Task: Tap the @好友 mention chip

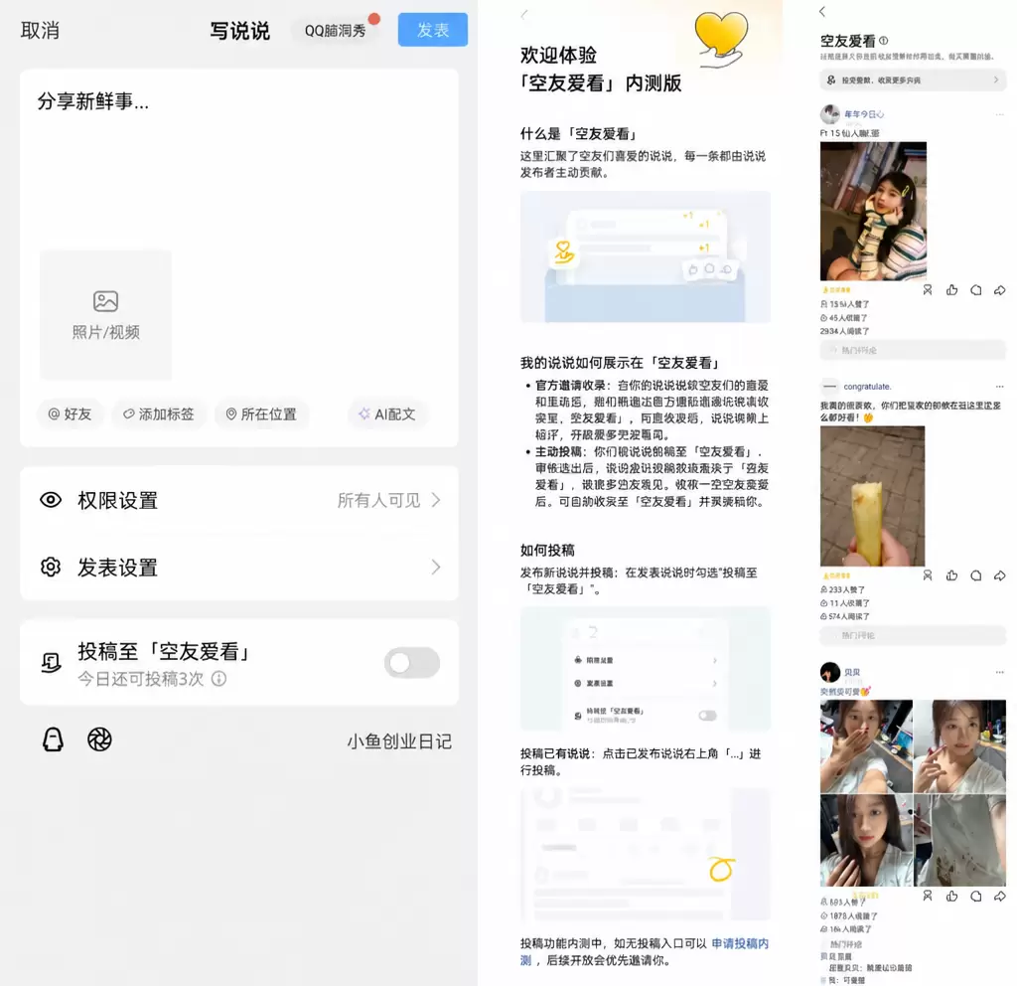Action: click(x=71, y=414)
